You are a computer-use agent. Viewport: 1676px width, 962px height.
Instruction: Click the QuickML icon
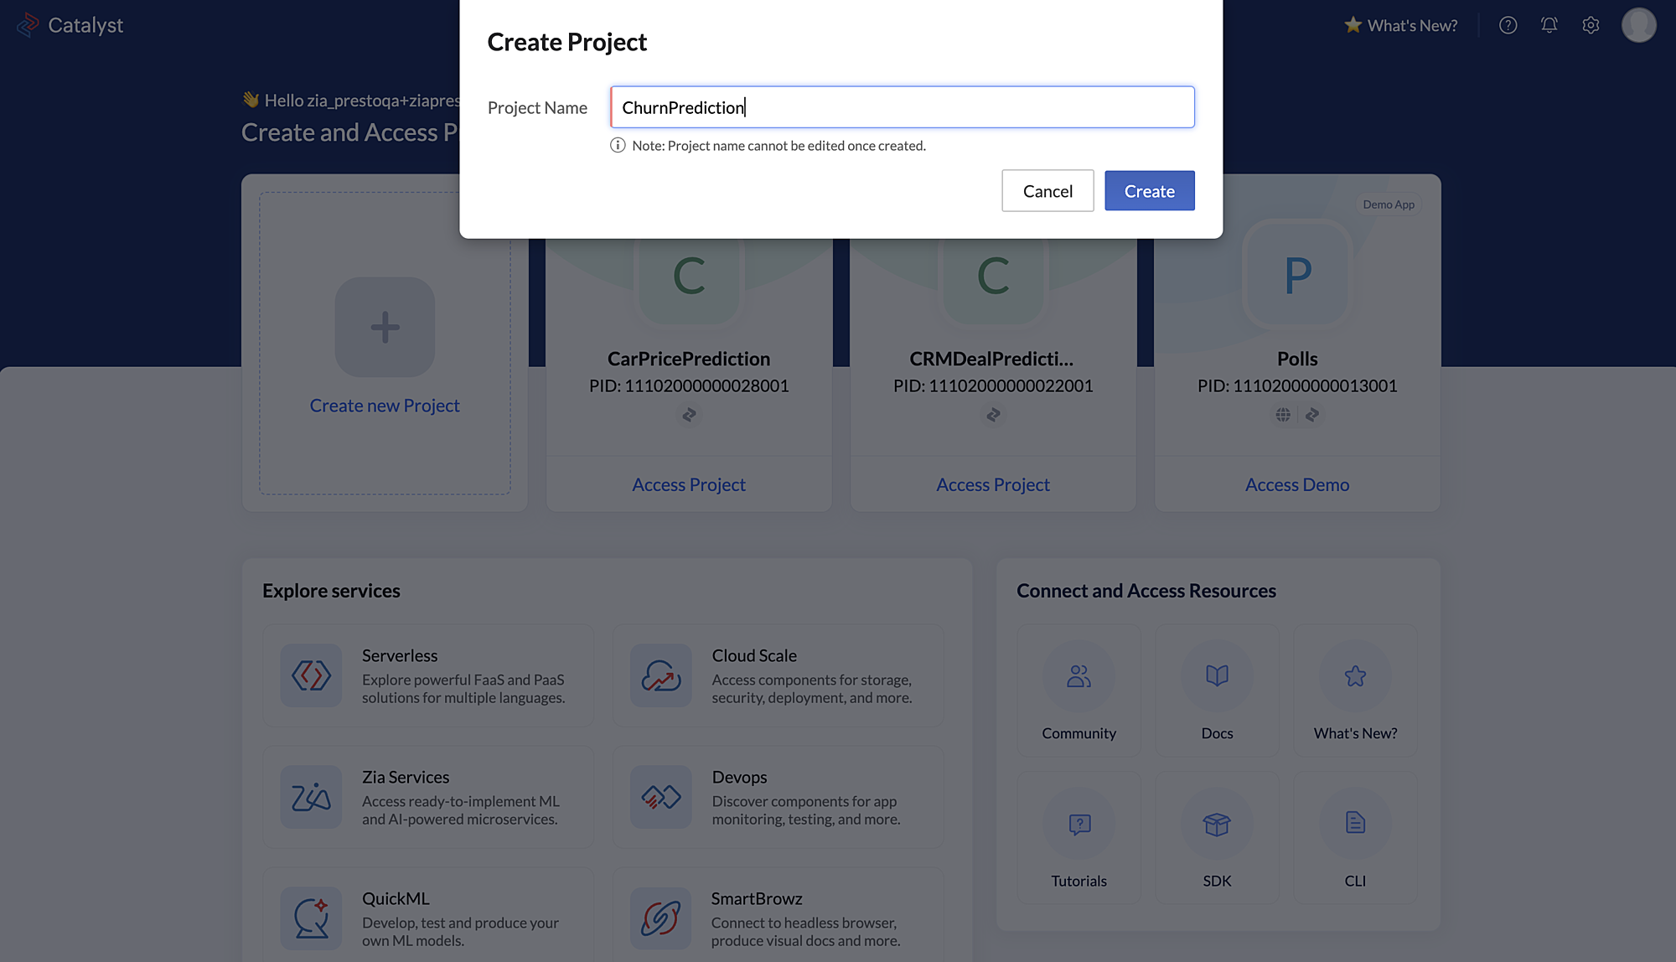pos(312,917)
